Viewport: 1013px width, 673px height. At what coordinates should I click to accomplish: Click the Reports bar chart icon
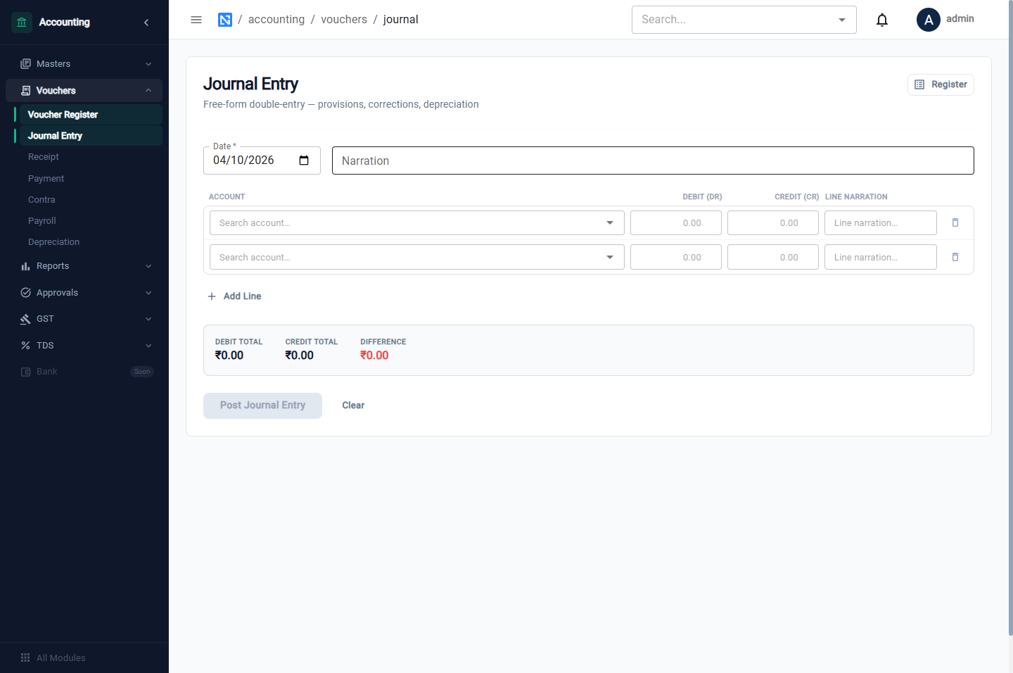[x=26, y=266]
